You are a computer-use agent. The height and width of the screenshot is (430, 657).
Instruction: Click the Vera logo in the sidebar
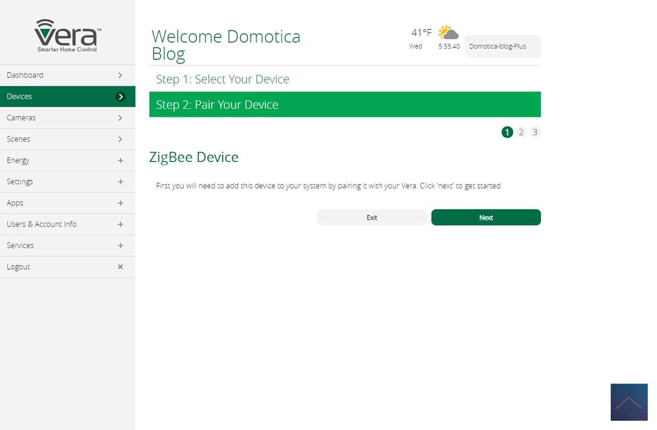(68, 35)
